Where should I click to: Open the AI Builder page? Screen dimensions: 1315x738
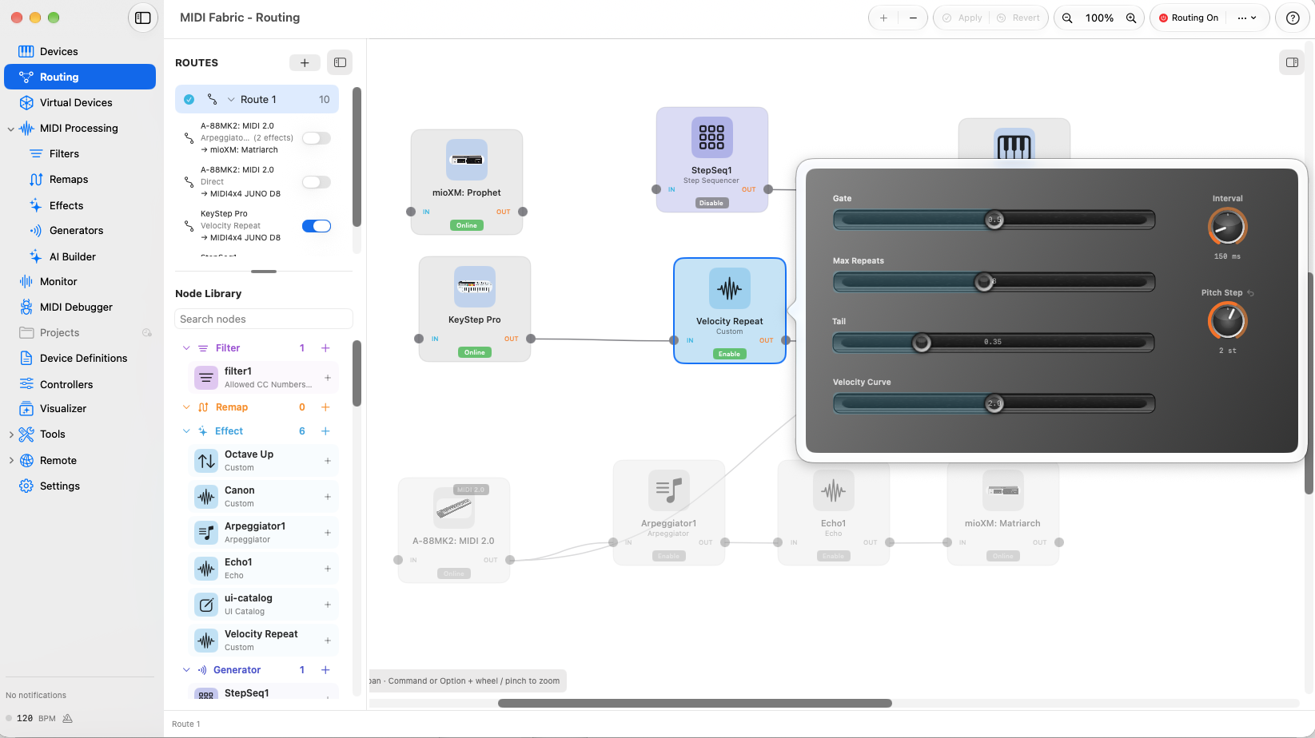(72, 256)
